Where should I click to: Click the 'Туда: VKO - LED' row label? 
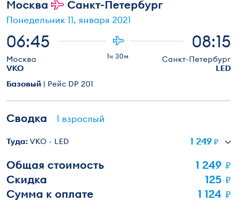click(38, 141)
